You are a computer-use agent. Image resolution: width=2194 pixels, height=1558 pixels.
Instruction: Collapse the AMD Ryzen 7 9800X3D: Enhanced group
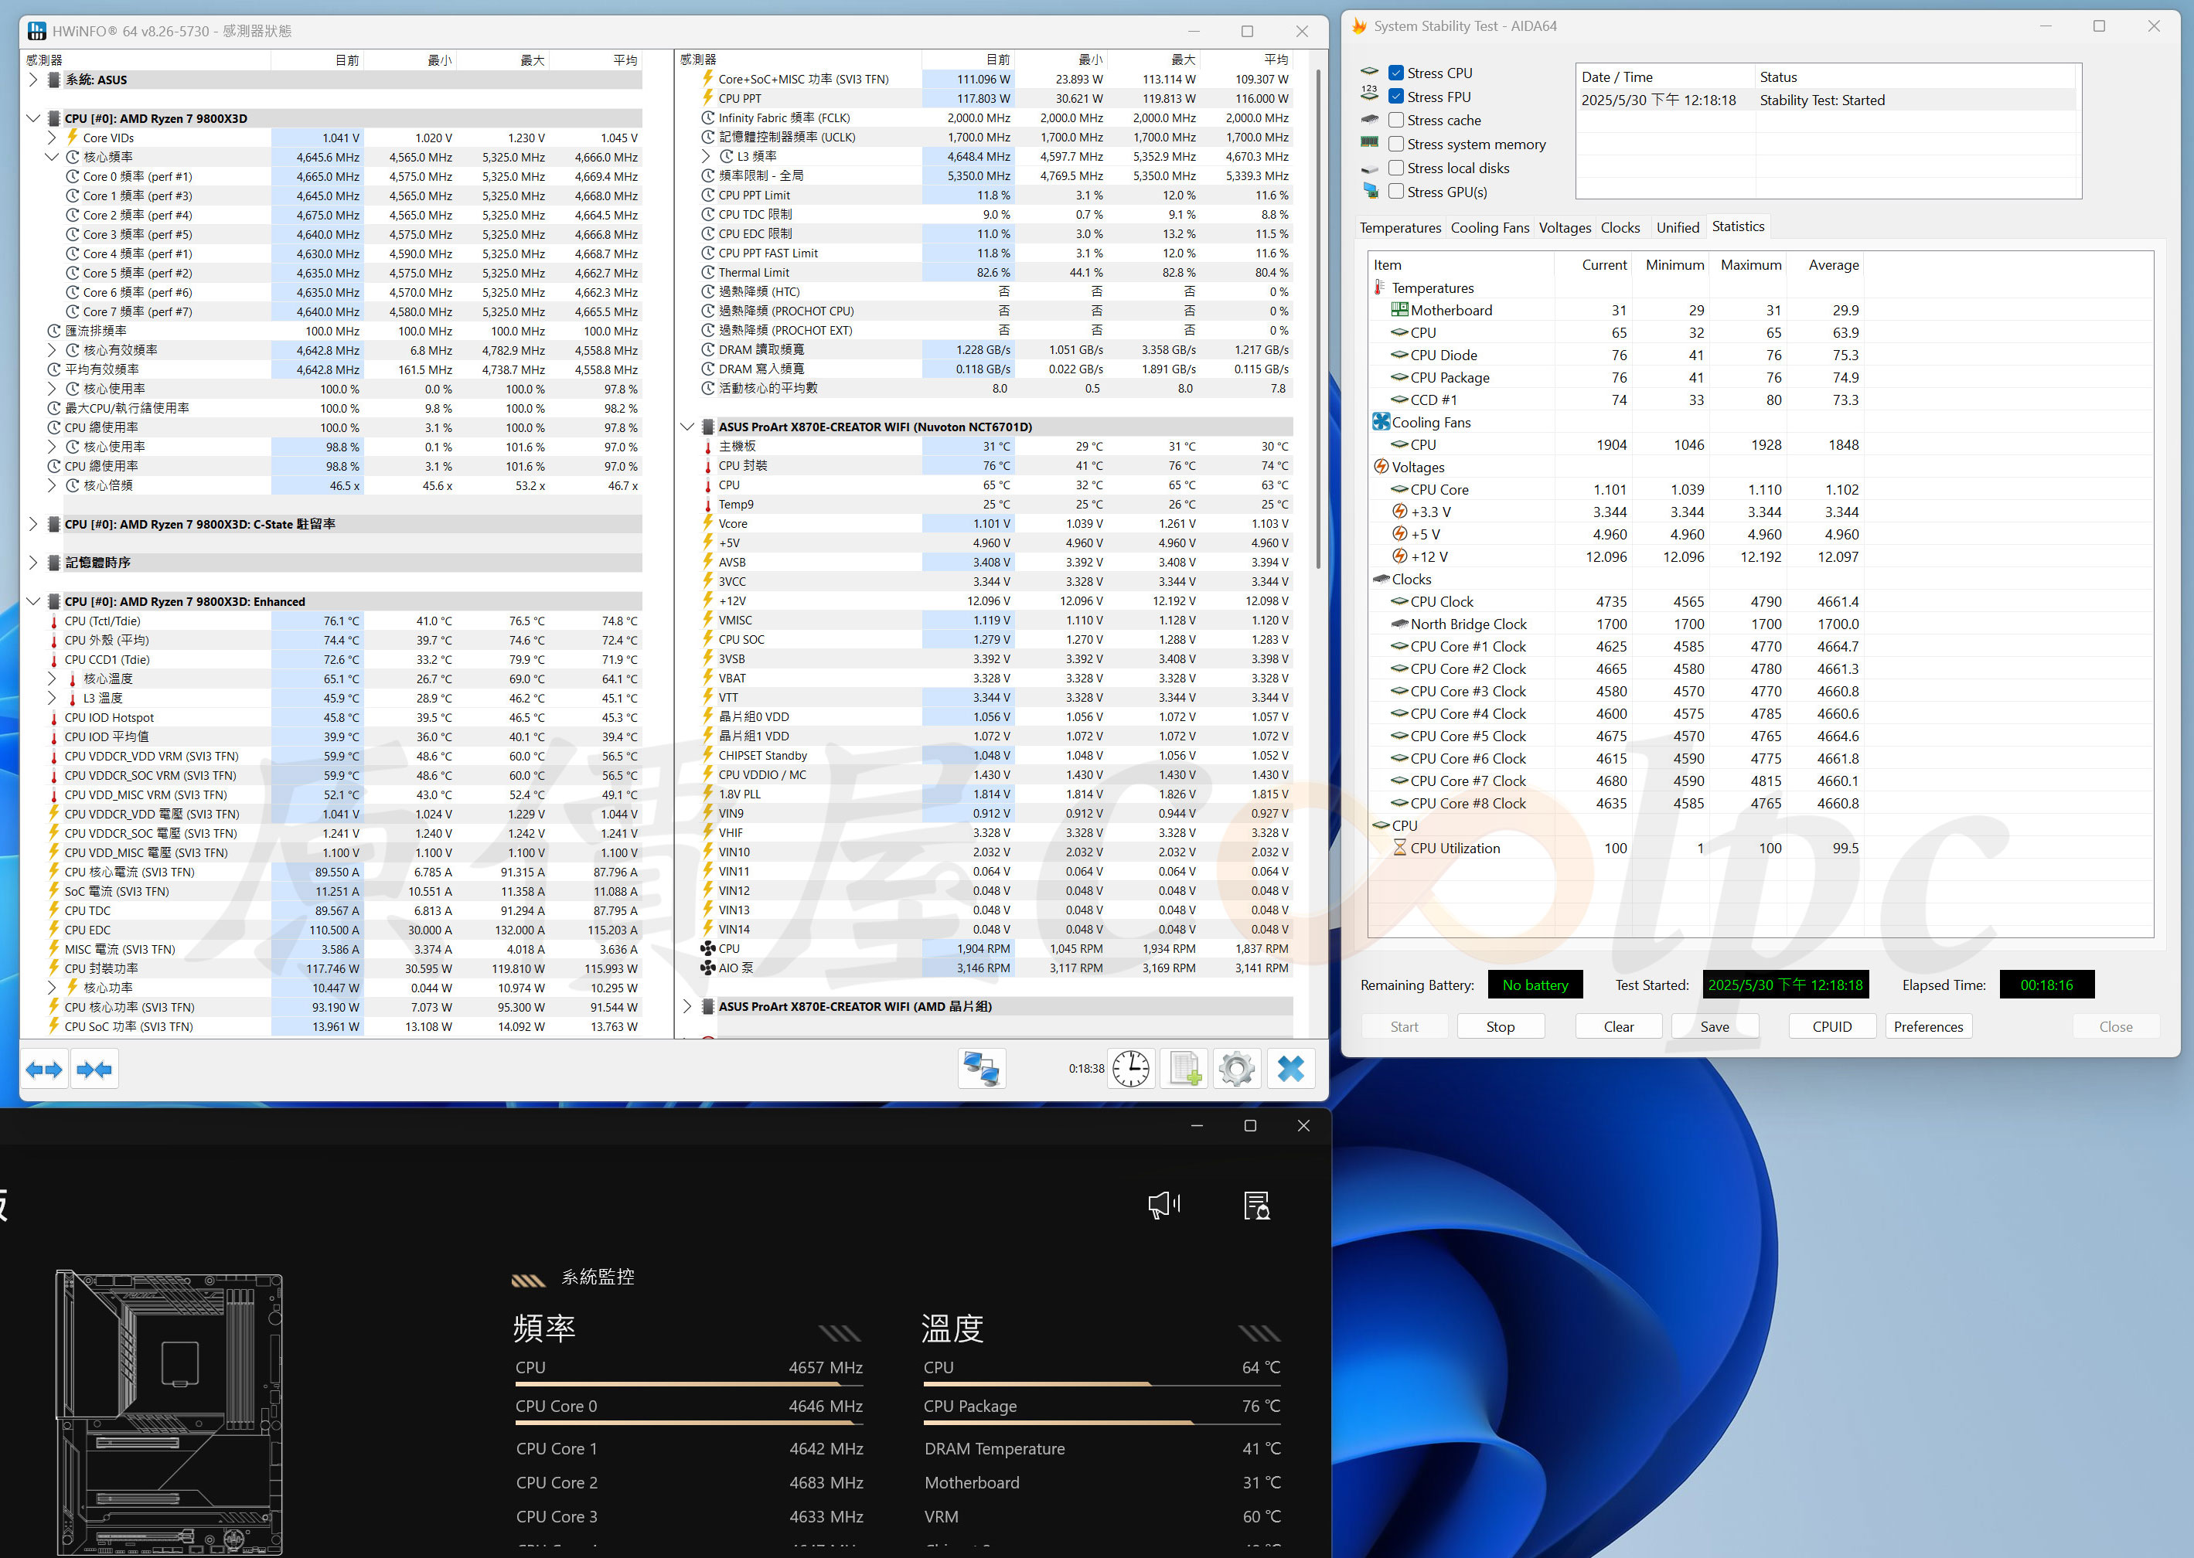tap(33, 601)
